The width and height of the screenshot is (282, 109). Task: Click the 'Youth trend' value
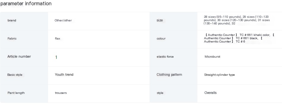point(64,75)
